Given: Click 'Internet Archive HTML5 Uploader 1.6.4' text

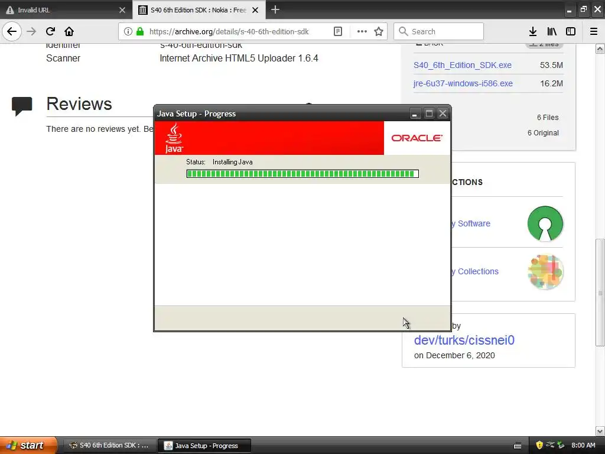Looking at the screenshot, I should pos(239,59).
